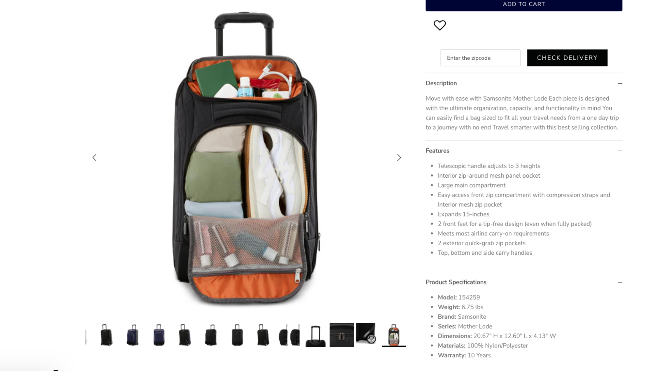The image size is (659, 371).
Task: Select the packed open bag thumbnail
Action: (x=394, y=335)
